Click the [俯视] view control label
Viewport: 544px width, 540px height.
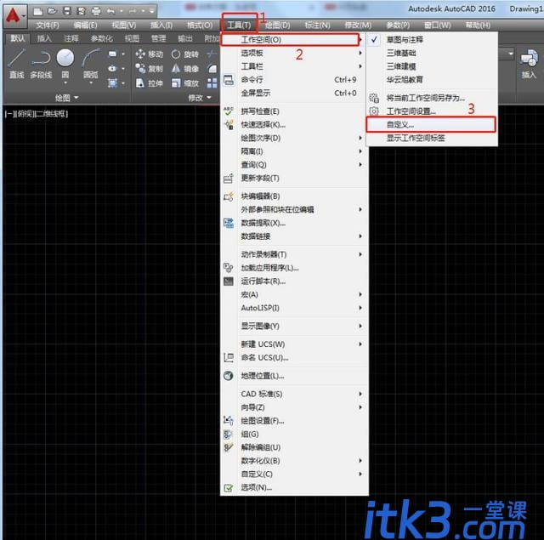[24, 113]
